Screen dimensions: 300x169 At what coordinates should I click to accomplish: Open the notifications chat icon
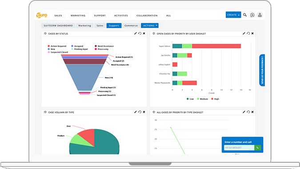(252, 15)
